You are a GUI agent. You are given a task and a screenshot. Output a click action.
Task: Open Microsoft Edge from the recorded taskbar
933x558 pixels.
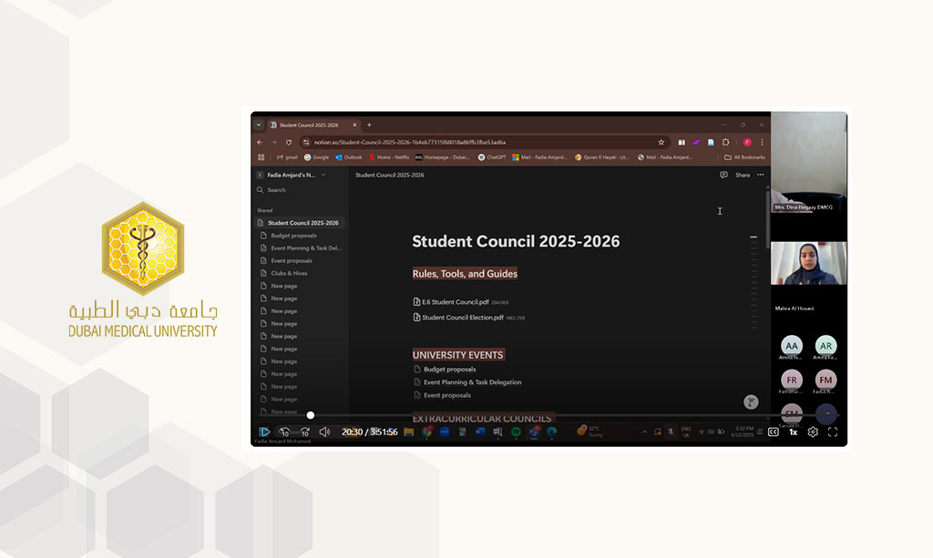pos(551,432)
